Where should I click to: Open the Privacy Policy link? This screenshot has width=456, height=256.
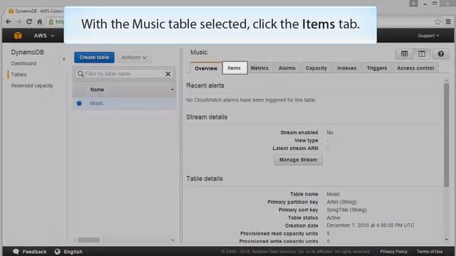tap(393, 252)
